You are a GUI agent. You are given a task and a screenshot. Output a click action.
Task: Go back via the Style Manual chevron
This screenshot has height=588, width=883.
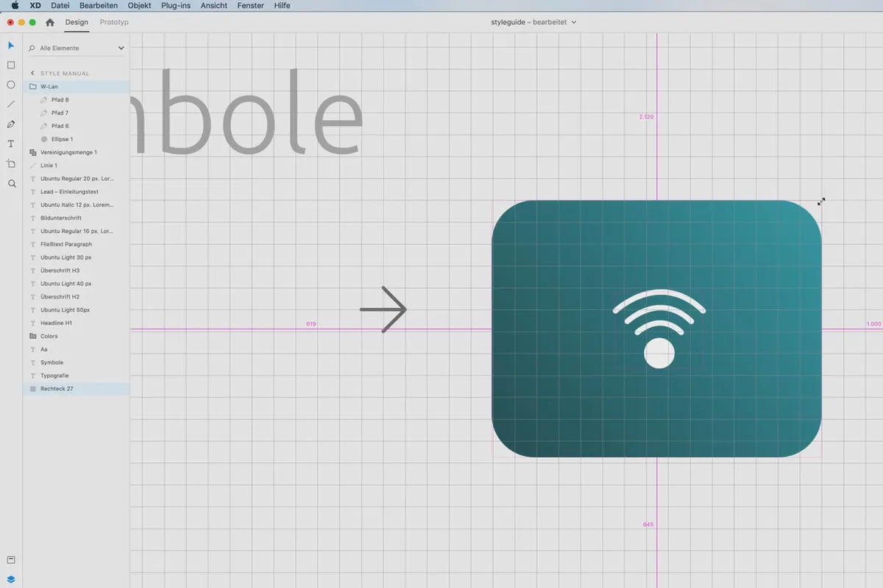[x=32, y=73]
